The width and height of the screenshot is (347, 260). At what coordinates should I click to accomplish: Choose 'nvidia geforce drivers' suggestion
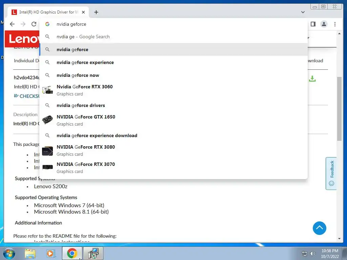tap(173, 106)
